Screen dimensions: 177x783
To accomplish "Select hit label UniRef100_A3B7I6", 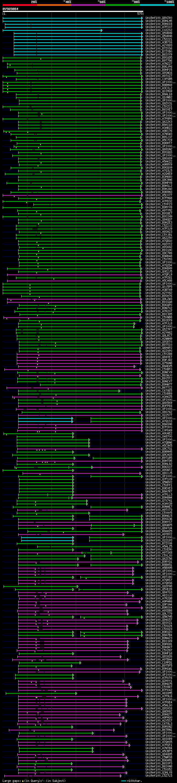I will [159, 42].
